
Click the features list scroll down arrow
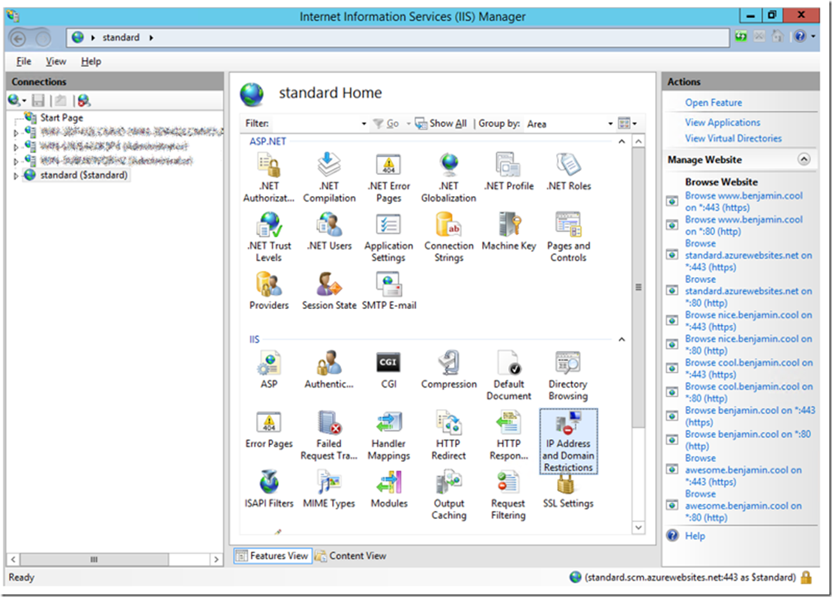click(x=639, y=528)
